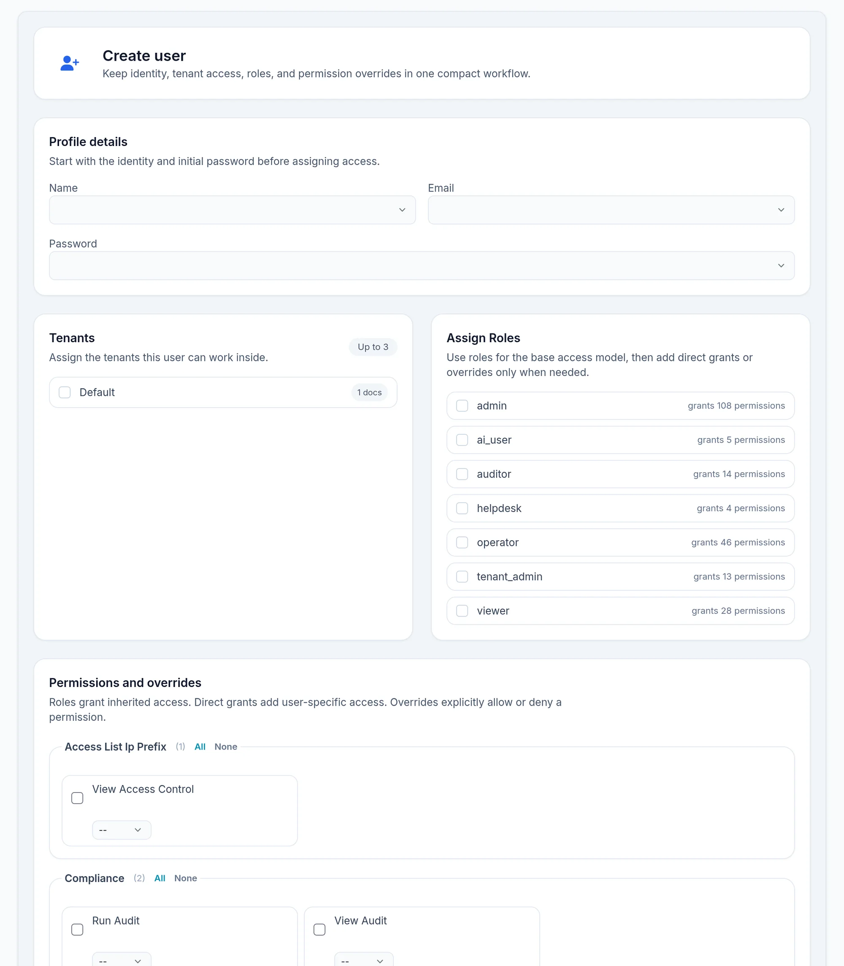Focus the Password input field
This screenshot has width=844, height=966.
(x=422, y=265)
